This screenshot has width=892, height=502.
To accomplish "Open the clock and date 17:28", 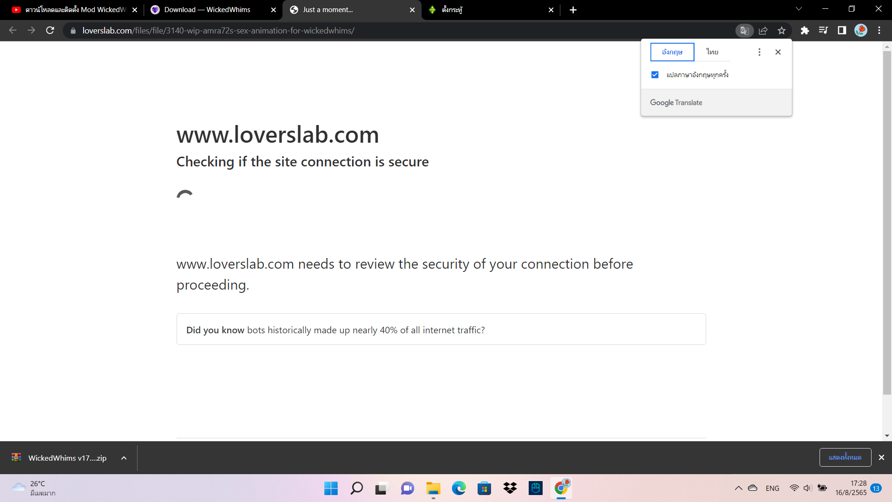I will 851,488.
